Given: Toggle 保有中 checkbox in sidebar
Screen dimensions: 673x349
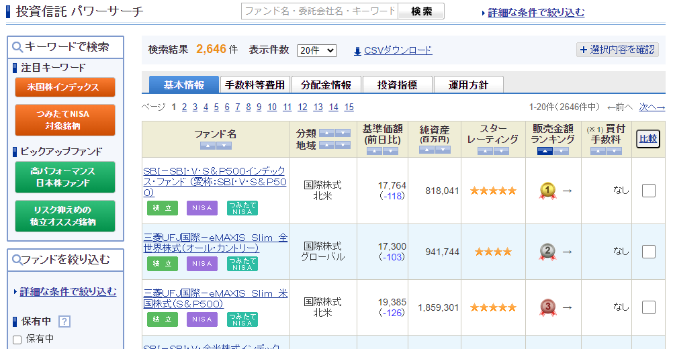Looking at the screenshot, I should (17, 340).
